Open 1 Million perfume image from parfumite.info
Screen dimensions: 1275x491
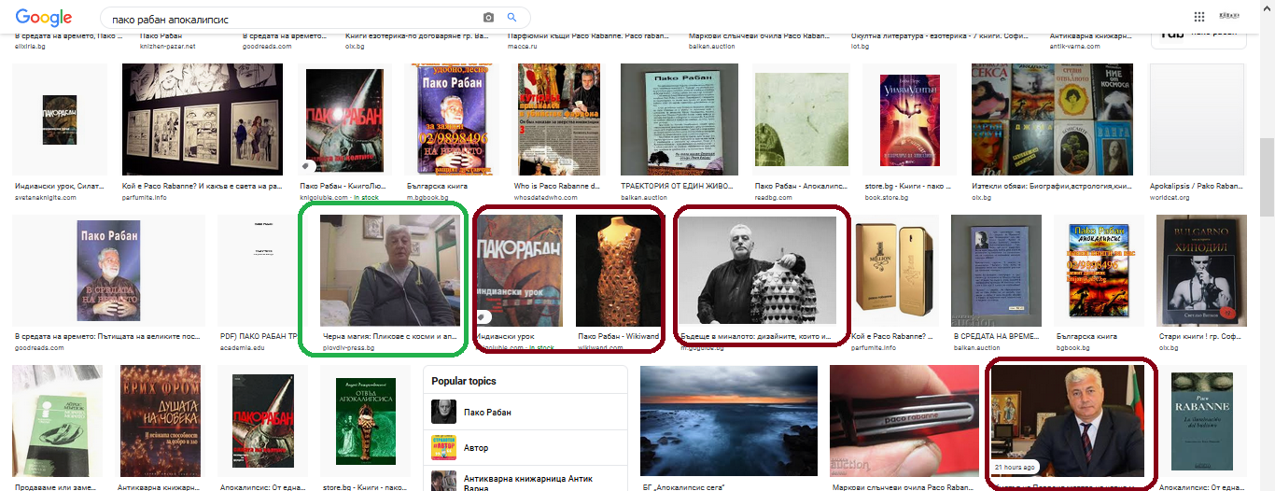895,271
